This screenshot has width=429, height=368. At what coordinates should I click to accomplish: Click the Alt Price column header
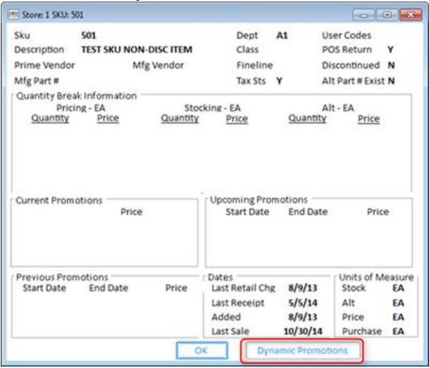[x=369, y=119]
